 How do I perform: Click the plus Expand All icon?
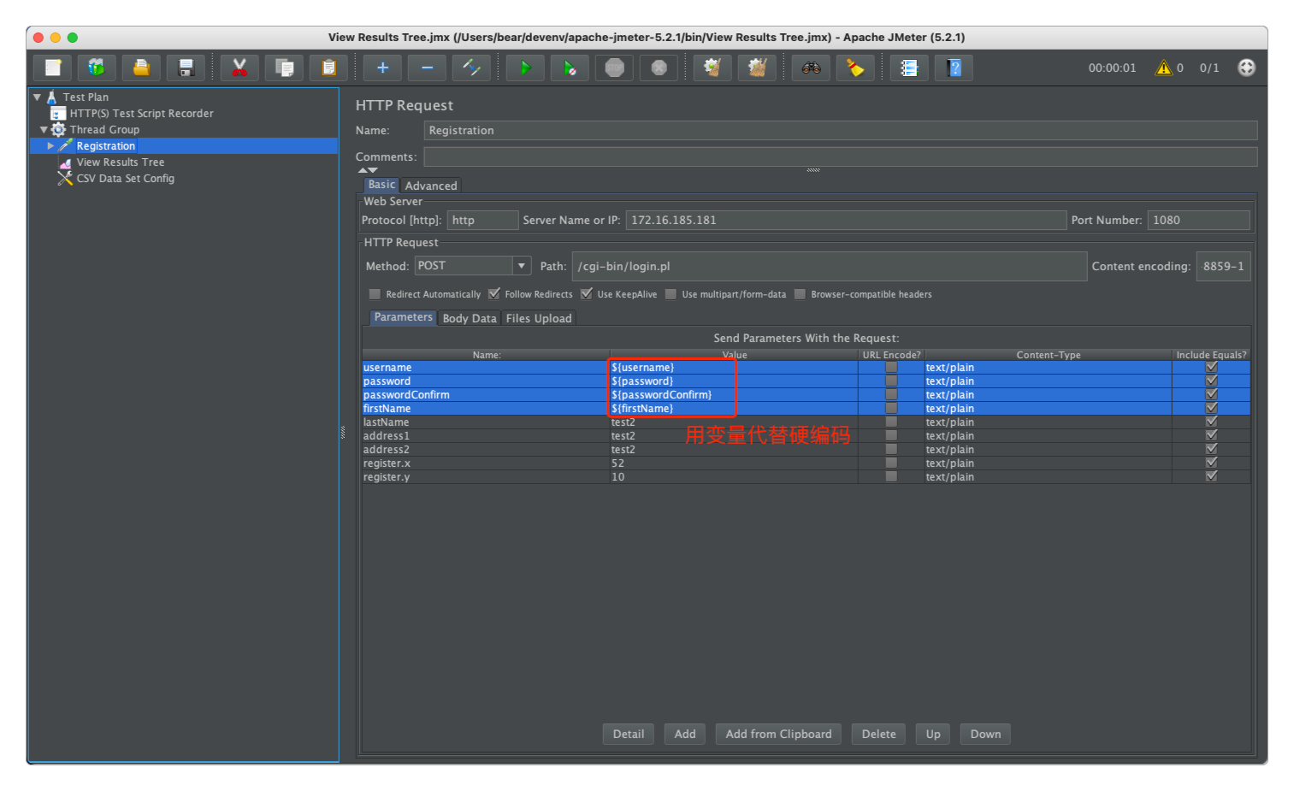[382, 68]
